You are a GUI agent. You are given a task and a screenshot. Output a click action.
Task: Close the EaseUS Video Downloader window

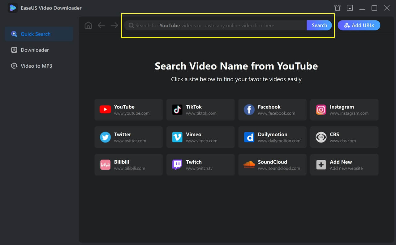pos(387,8)
